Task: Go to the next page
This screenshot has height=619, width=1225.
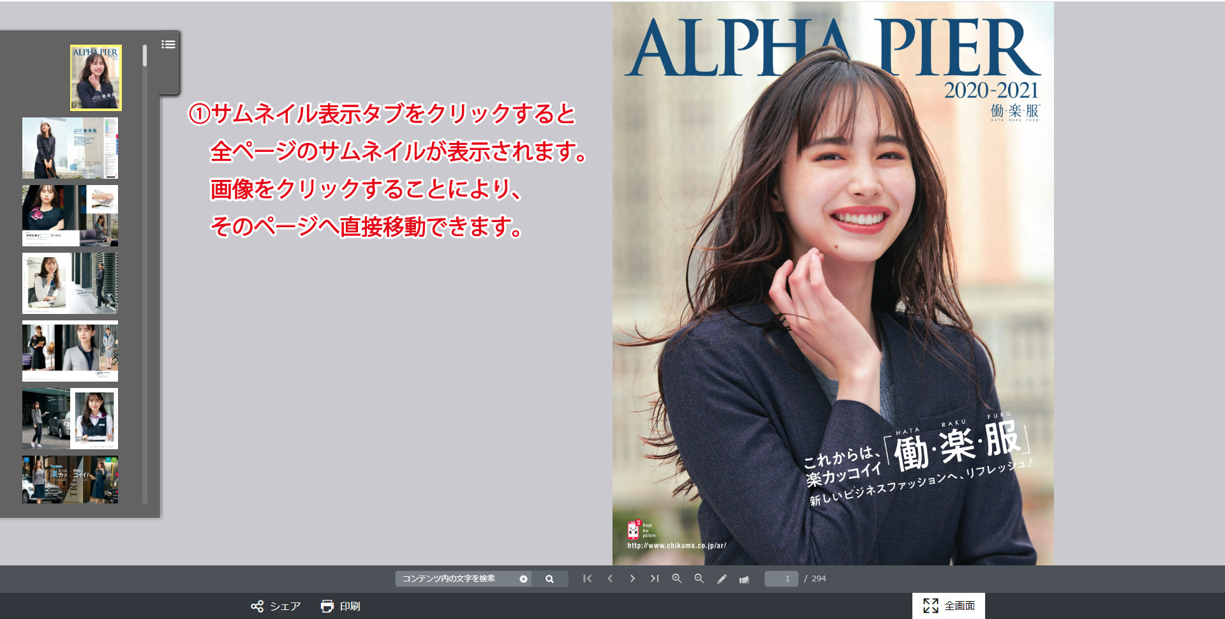Action: 632,578
